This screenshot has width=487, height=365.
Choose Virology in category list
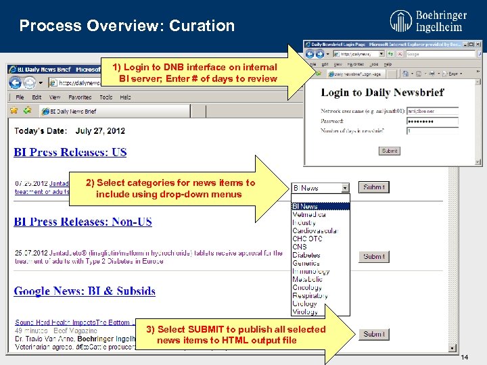(x=321, y=312)
